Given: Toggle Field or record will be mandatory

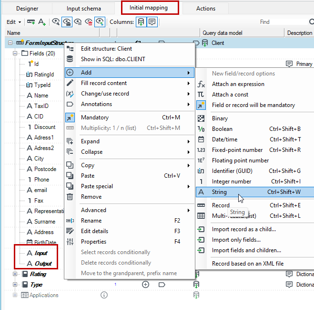Looking at the screenshot, I should tap(254, 105).
